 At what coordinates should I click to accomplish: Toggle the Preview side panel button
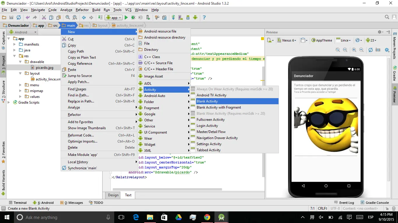[395, 95]
